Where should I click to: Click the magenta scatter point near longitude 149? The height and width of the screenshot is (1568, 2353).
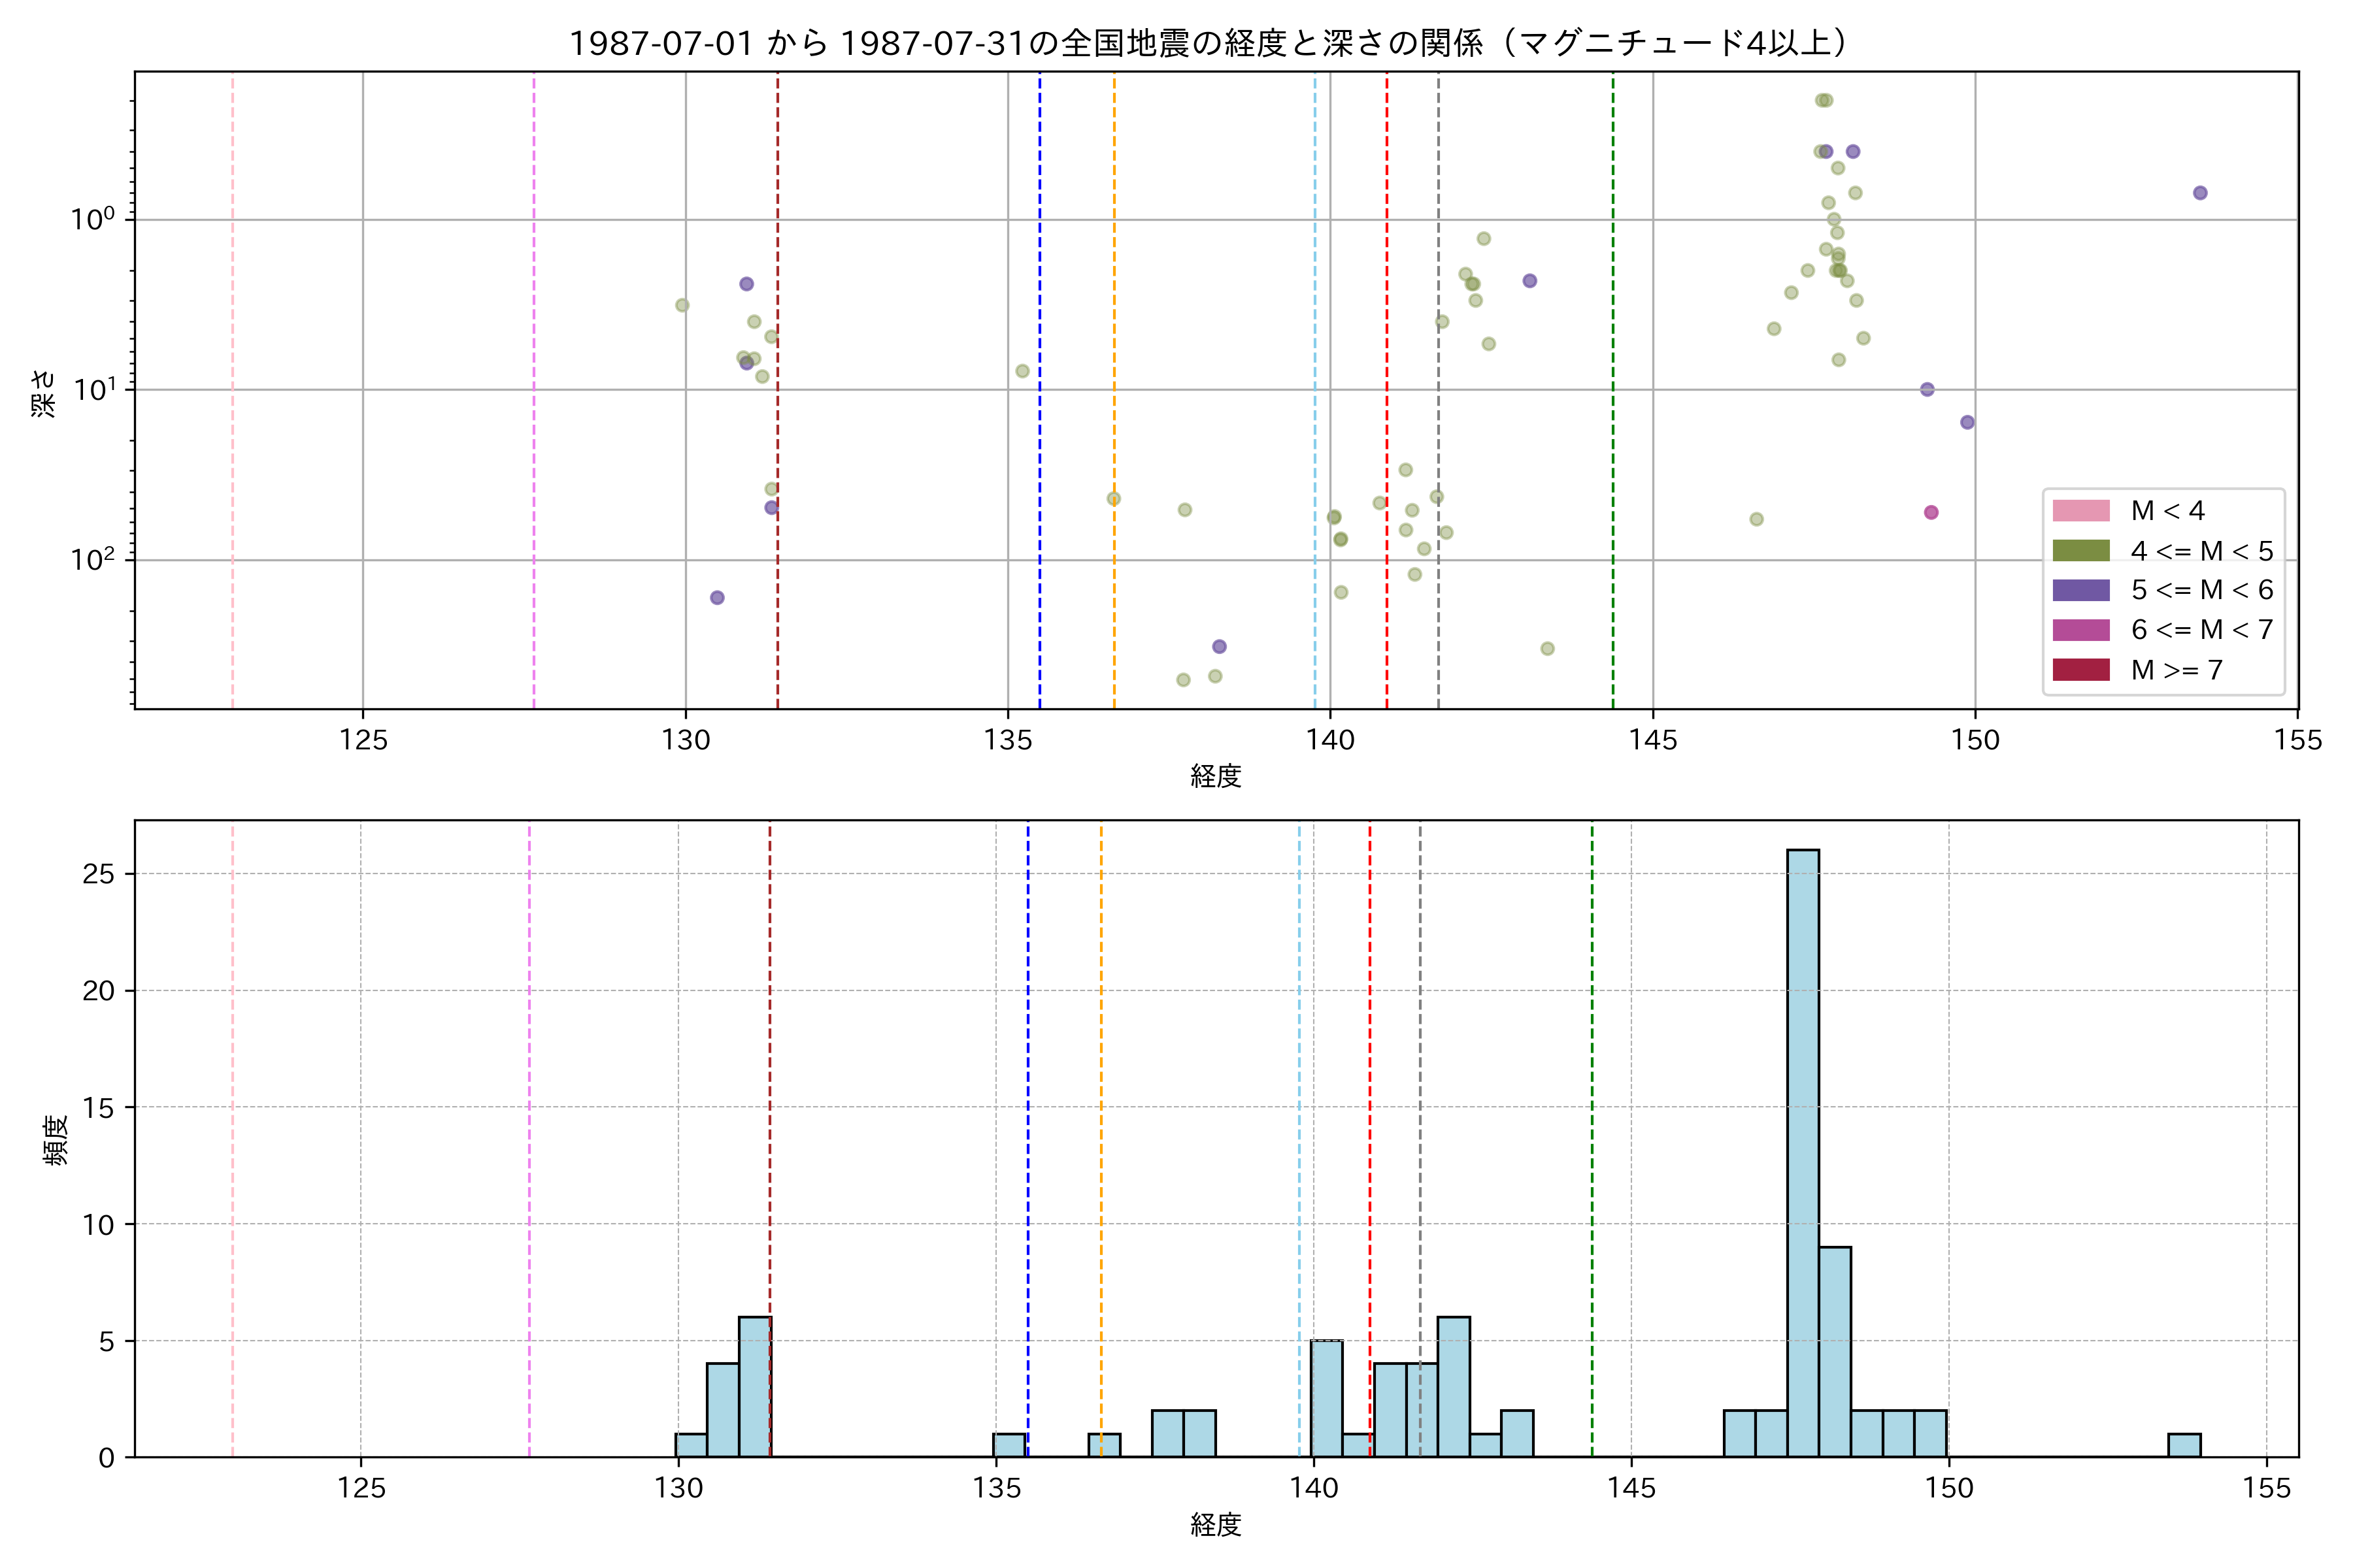point(1931,513)
